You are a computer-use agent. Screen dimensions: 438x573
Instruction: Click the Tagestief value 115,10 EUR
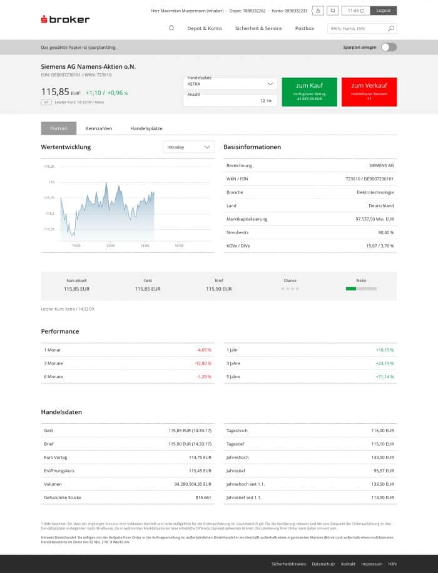pyautogui.click(x=382, y=444)
